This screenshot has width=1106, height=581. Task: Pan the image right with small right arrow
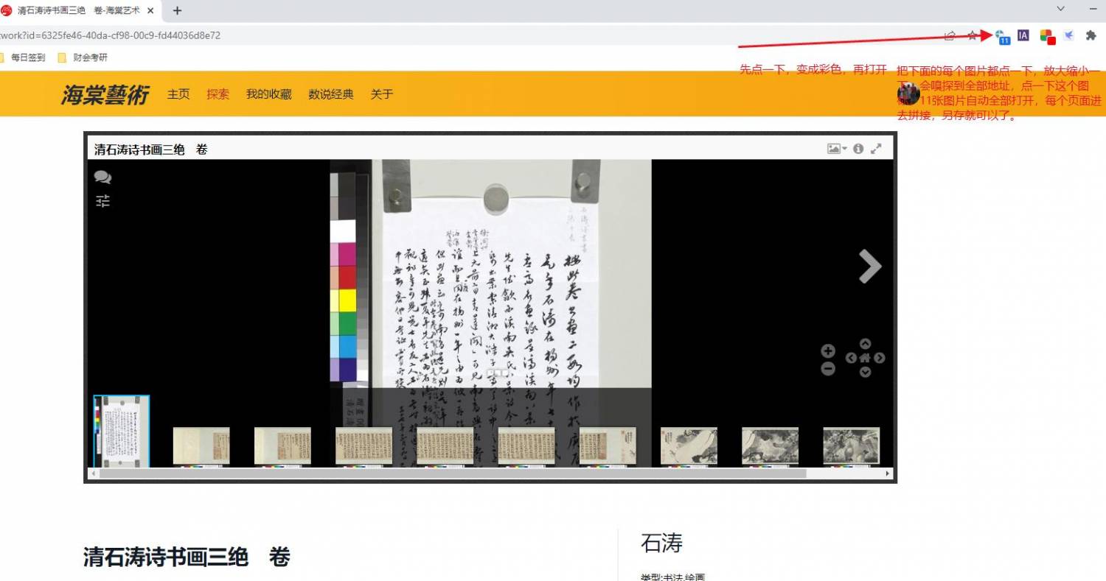point(879,358)
